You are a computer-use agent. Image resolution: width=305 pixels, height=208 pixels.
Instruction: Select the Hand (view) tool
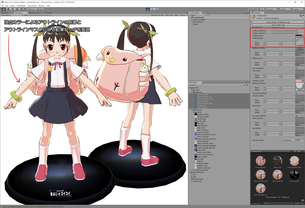(4, 9)
